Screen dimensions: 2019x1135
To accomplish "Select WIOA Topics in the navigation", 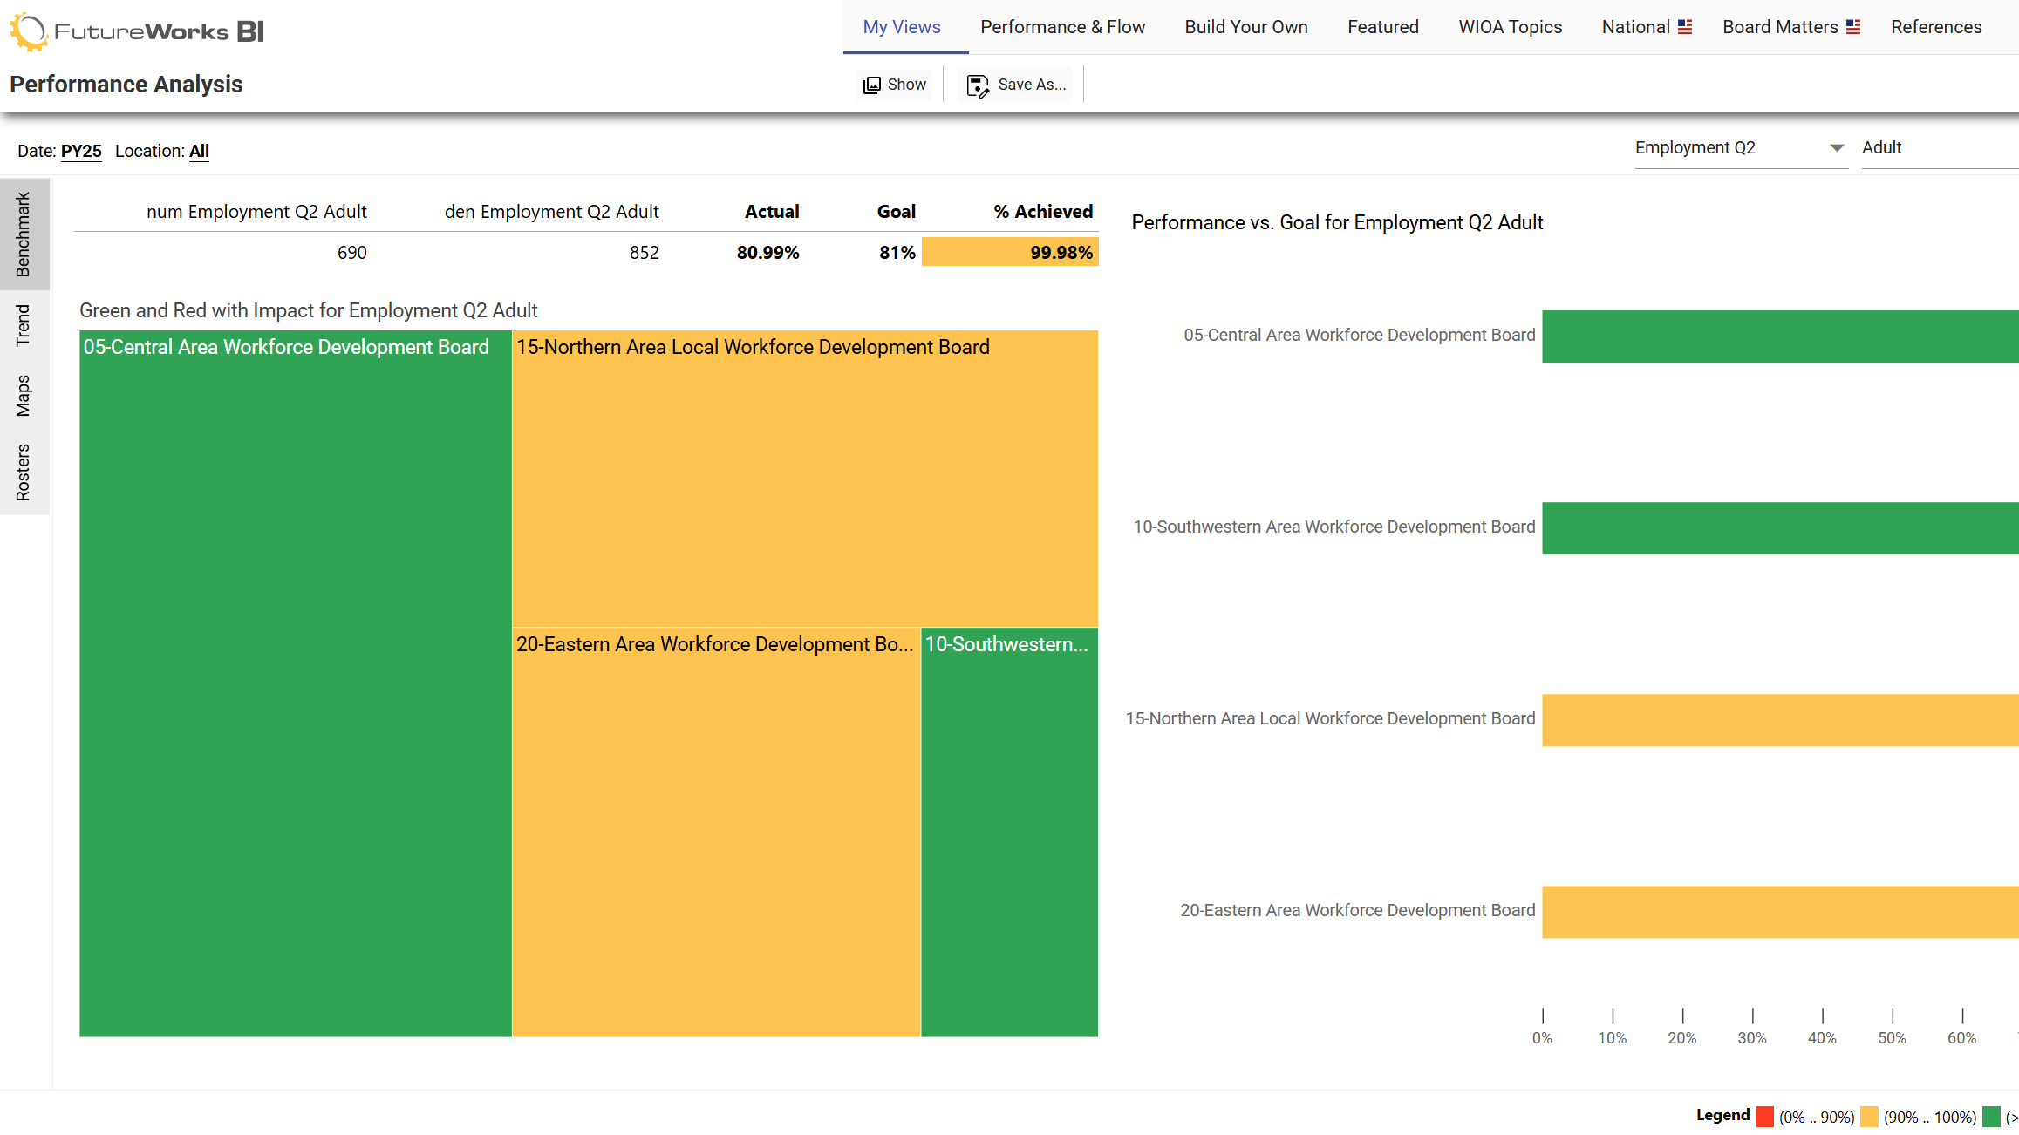I will coord(1510,27).
